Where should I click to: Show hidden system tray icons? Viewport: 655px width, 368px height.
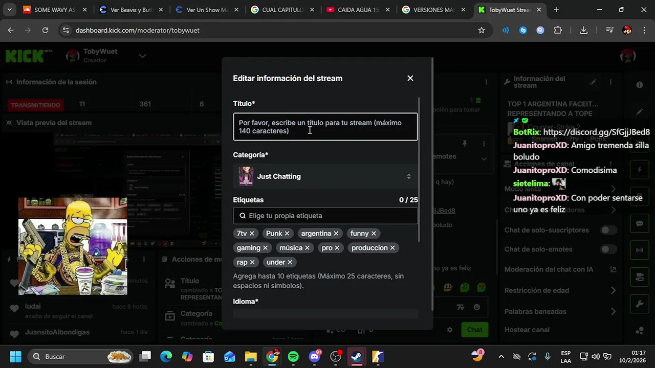[x=501, y=357]
